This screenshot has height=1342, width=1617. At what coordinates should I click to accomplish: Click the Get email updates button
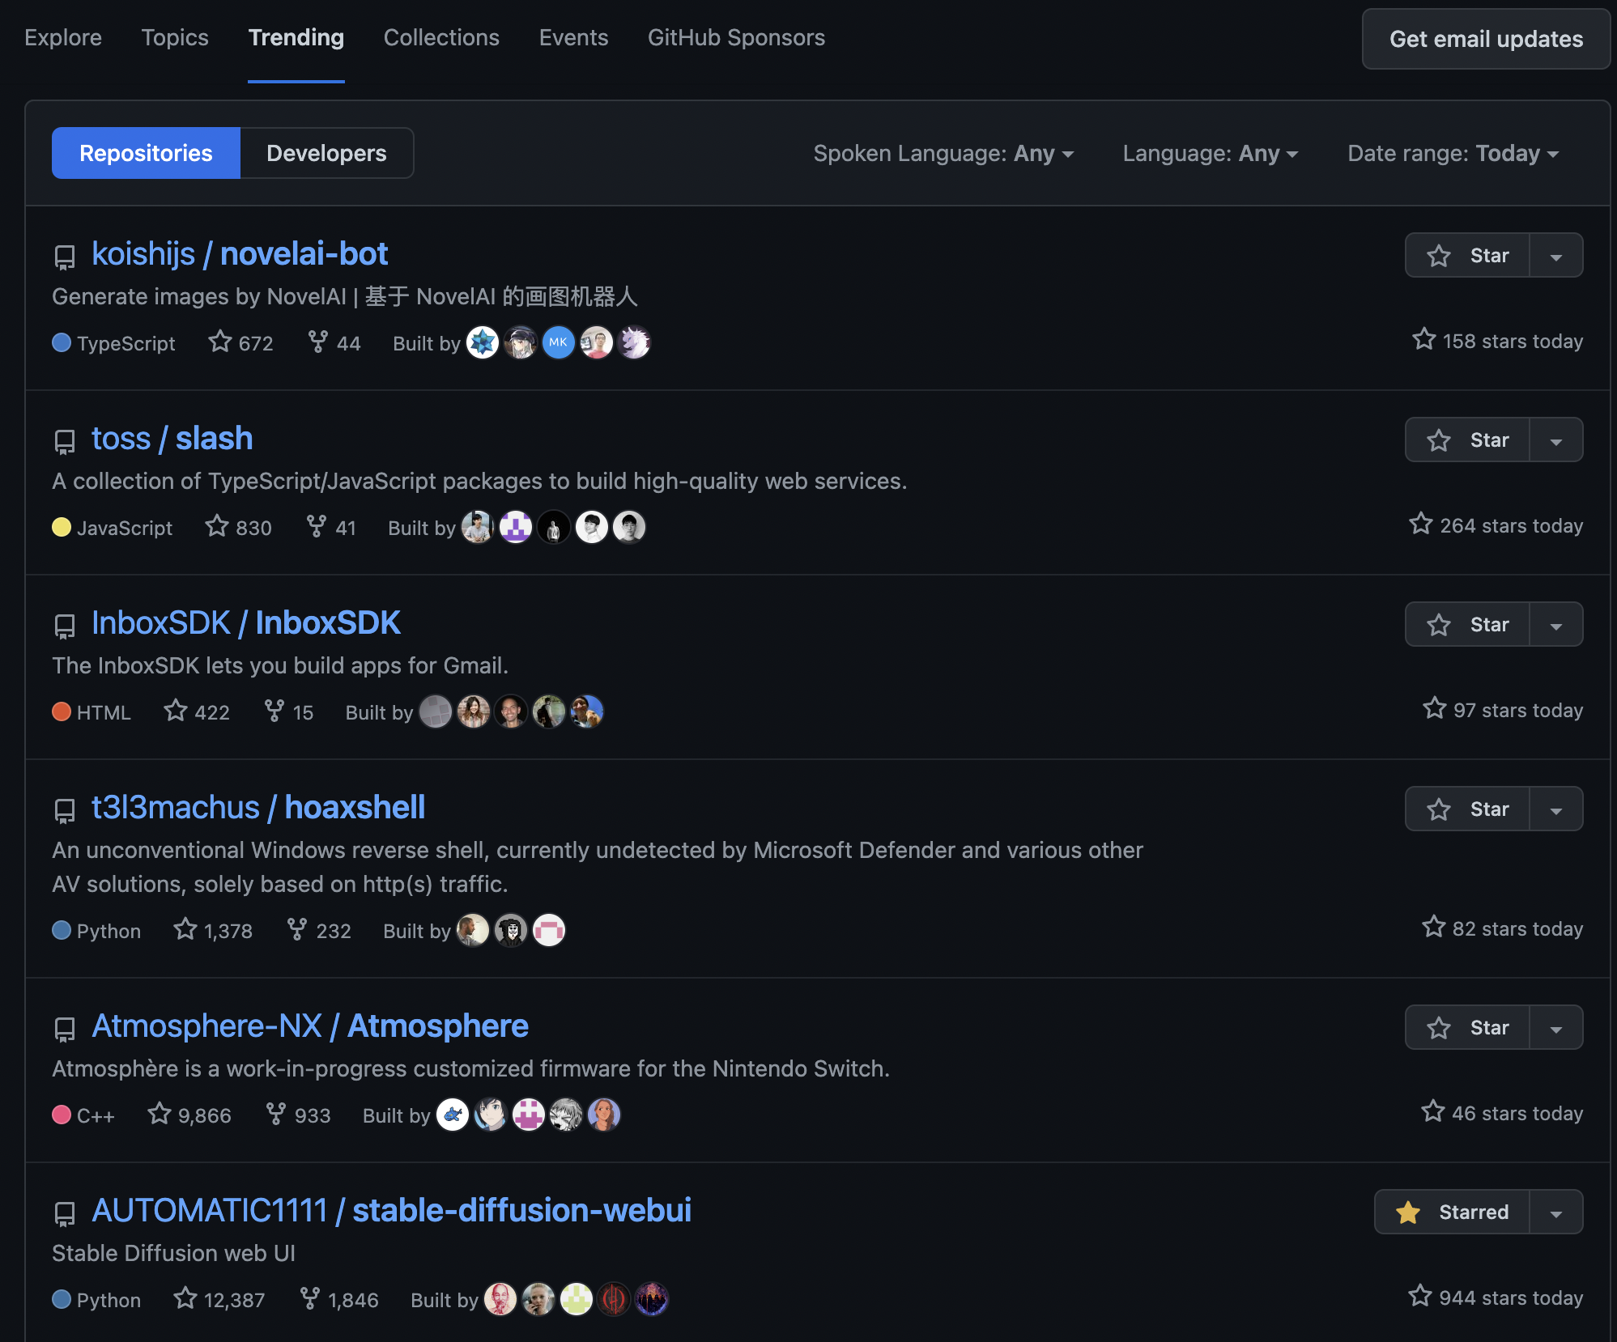[1486, 39]
